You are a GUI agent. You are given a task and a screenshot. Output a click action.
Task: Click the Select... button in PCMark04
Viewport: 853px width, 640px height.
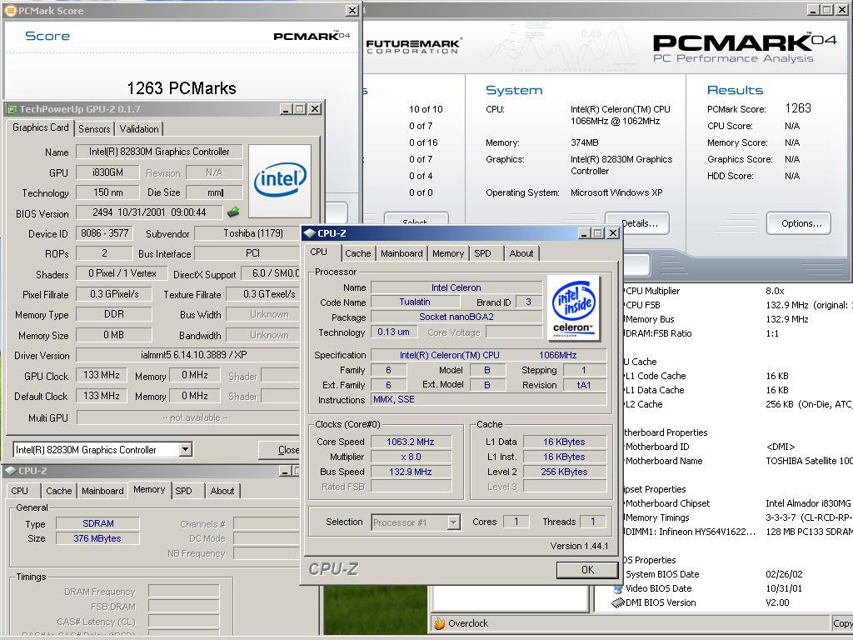coord(417,220)
